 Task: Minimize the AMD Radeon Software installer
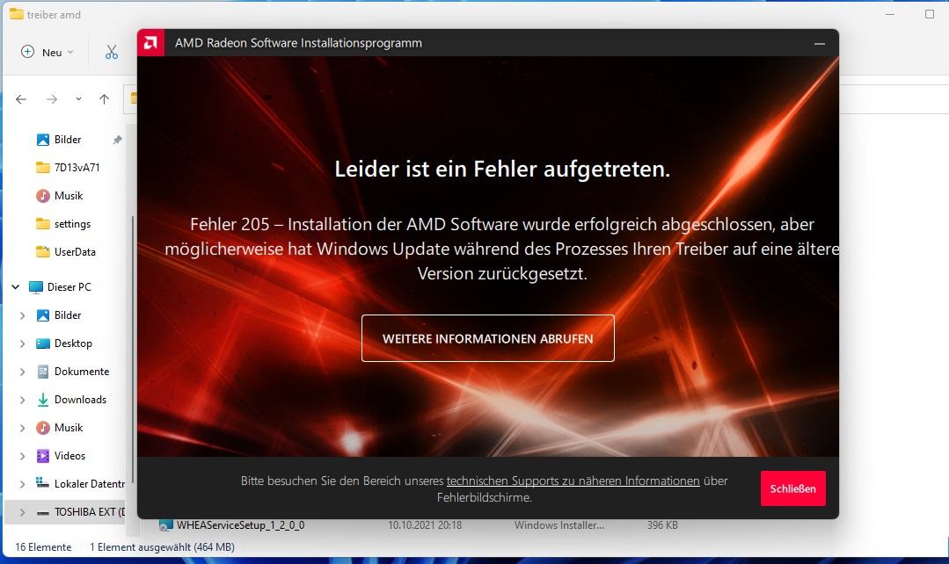820,44
